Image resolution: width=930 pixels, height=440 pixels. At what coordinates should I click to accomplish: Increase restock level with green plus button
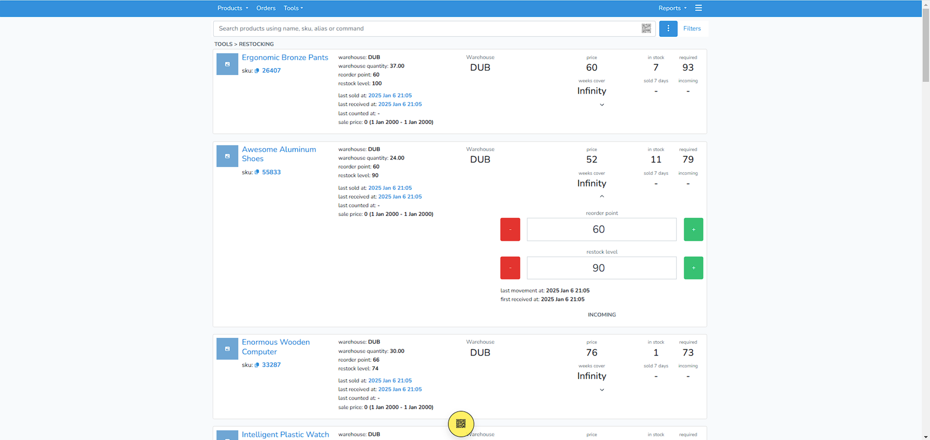(693, 268)
